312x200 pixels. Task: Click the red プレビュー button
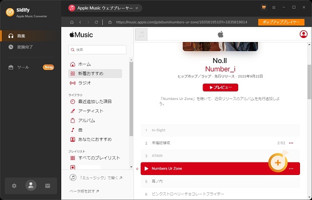[x=221, y=87]
